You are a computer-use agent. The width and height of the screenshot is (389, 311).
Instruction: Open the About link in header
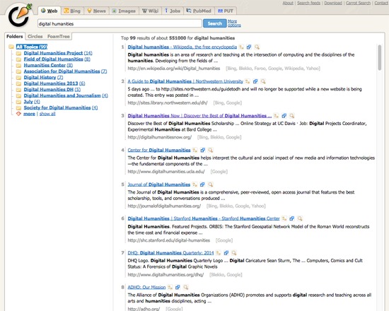[x=288, y=3]
